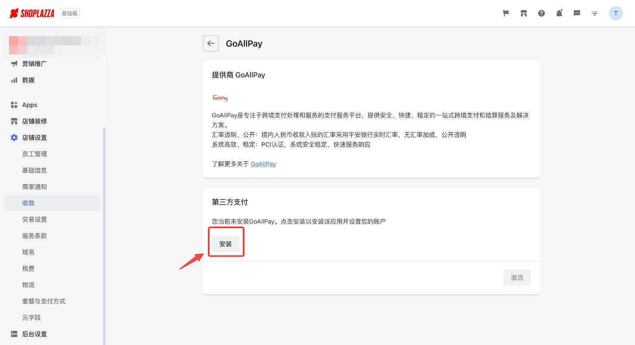This screenshot has width=635, height=345.
Task: Click the Apps grid icon
Action: coord(14,105)
